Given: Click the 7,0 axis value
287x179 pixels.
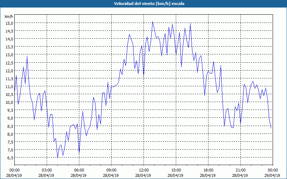Looking at the screenshot, I should [10, 150].
